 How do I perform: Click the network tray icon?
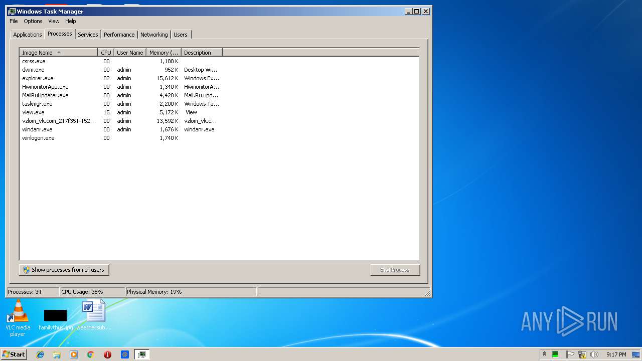pos(582,354)
